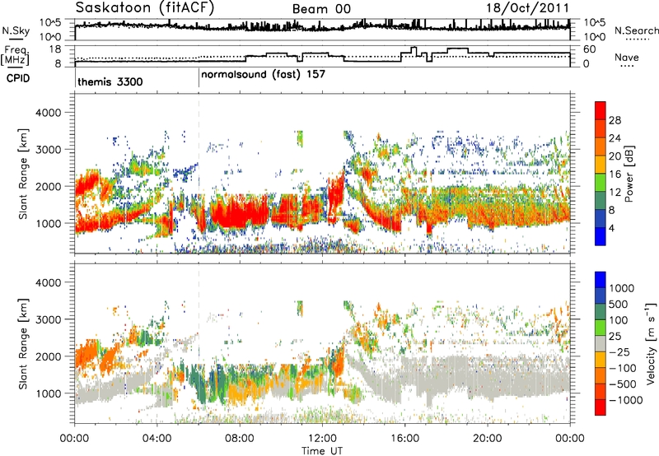Image resolution: width=659 pixels, height=456 pixels.
Task: Click the red top segment of the Power color bar
Action: 601,110
